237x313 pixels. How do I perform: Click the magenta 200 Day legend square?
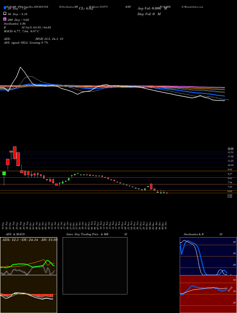coord(5,19)
